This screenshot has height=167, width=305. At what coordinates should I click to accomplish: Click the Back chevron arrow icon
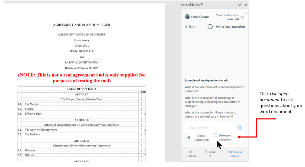pyautogui.click(x=186, y=27)
